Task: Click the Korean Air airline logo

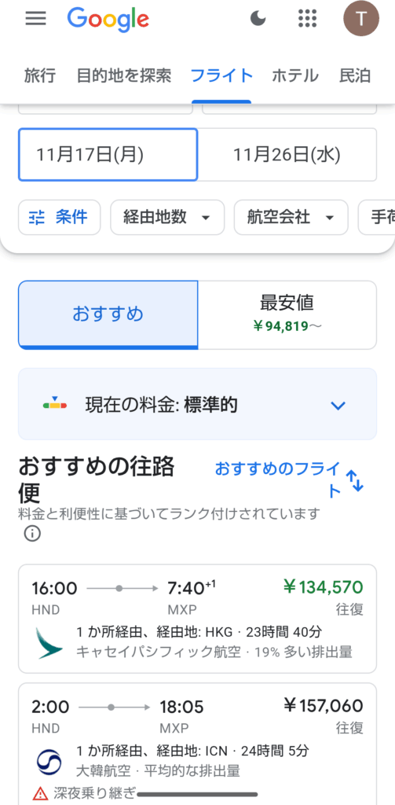Action: click(49, 763)
